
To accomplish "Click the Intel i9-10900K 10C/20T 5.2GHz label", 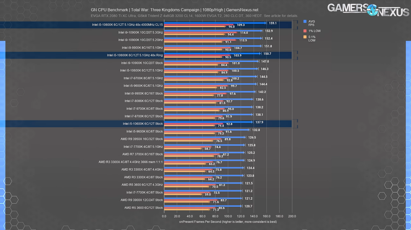I will (140, 40).
